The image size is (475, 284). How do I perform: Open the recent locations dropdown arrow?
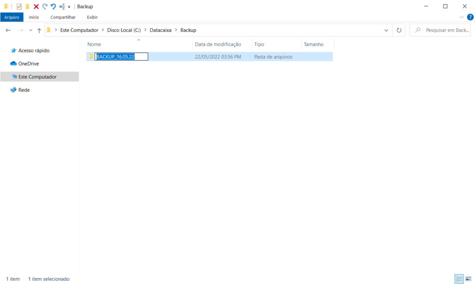pos(31,30)
